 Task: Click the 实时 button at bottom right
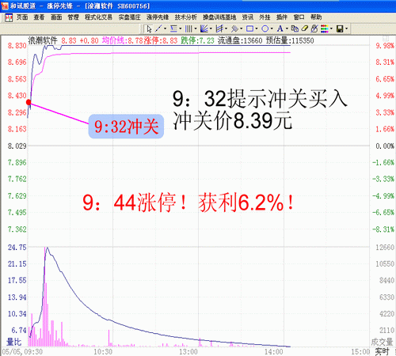pyautogui.click(x=382, y=351)
